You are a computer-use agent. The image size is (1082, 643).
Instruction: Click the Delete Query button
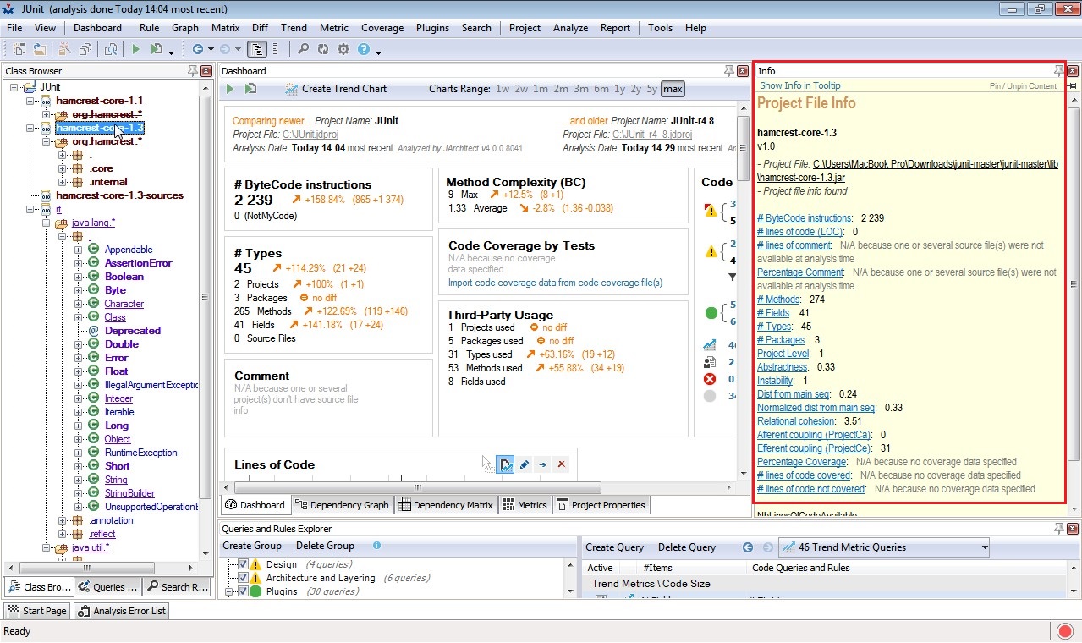[x=686, y=547]
